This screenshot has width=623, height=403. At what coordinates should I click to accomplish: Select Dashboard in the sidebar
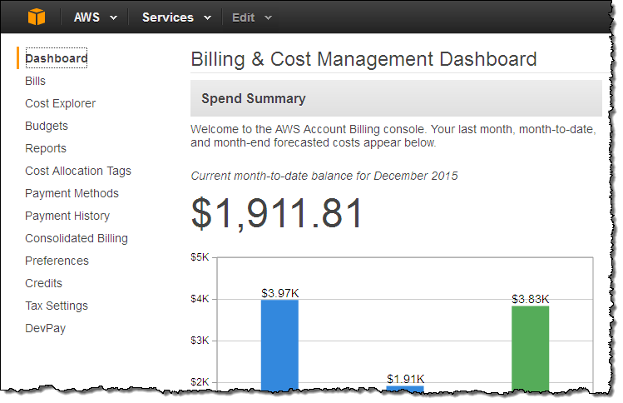56,58
